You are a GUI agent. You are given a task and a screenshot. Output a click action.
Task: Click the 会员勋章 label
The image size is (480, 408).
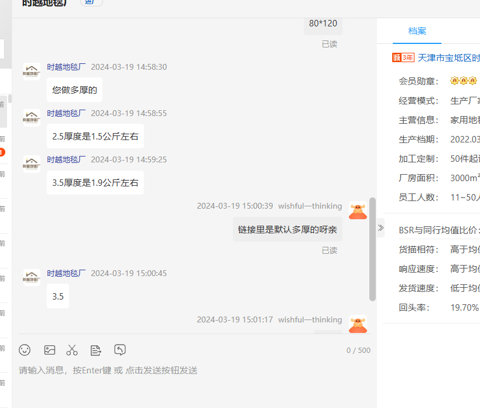(418, 81)
